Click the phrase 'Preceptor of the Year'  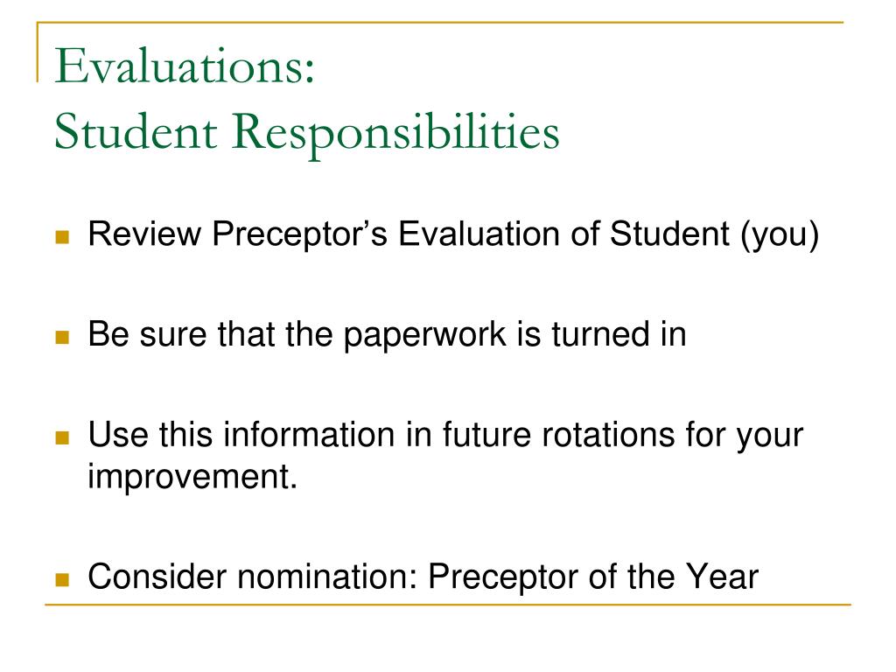[594, 577]
